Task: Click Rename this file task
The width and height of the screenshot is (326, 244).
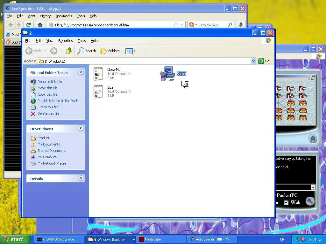Action: (49, 82)
